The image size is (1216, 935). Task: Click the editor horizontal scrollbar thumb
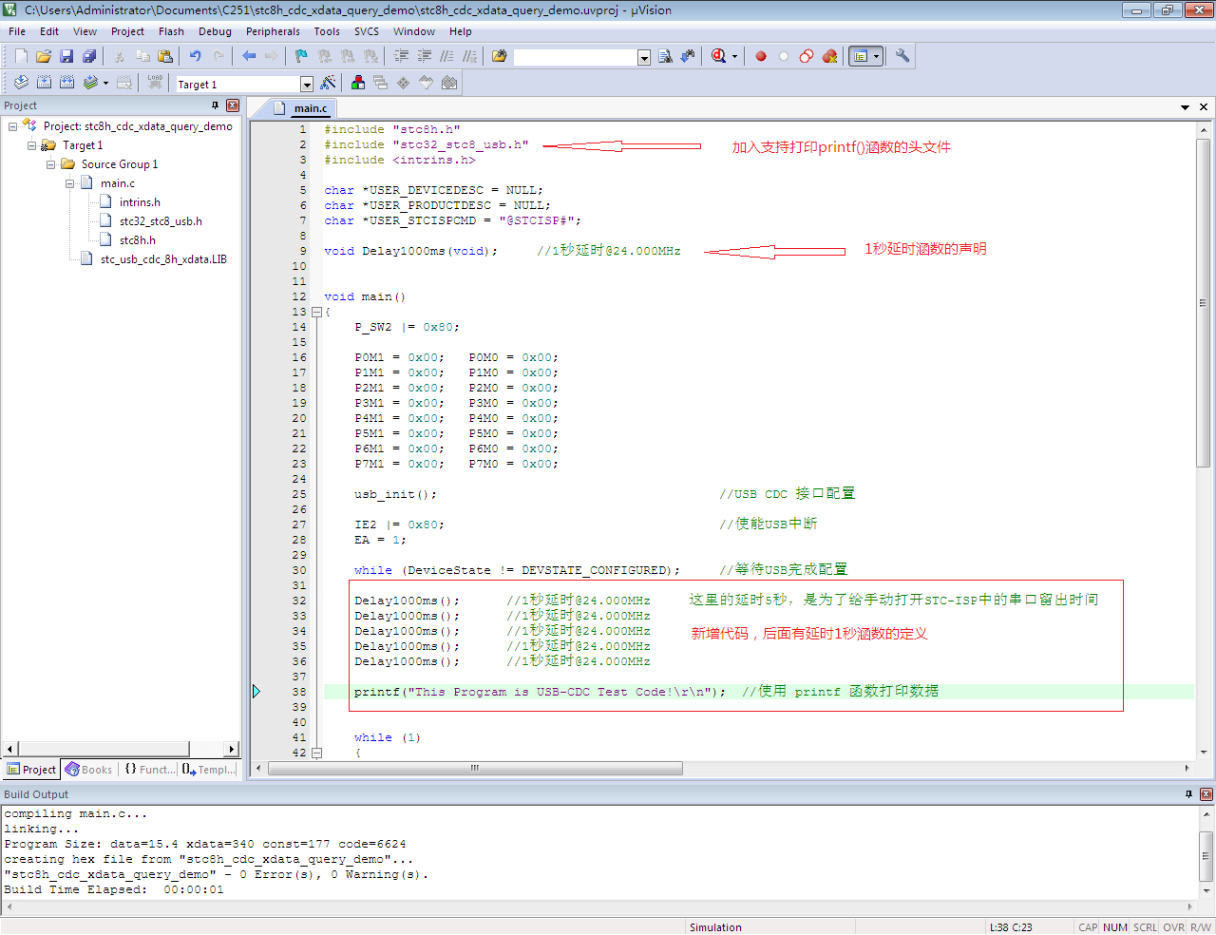pos(475,768)
